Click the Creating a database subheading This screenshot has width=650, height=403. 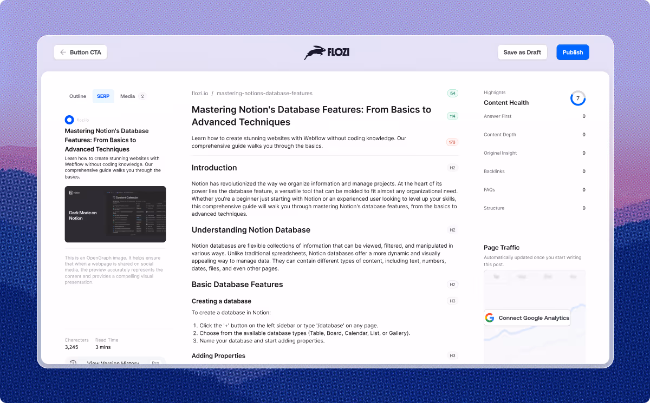click(222, 301)
